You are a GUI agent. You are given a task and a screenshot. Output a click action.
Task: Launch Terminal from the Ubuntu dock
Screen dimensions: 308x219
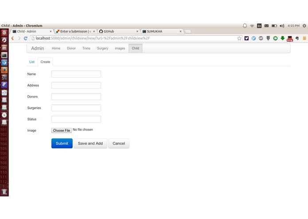pos(4,55)
